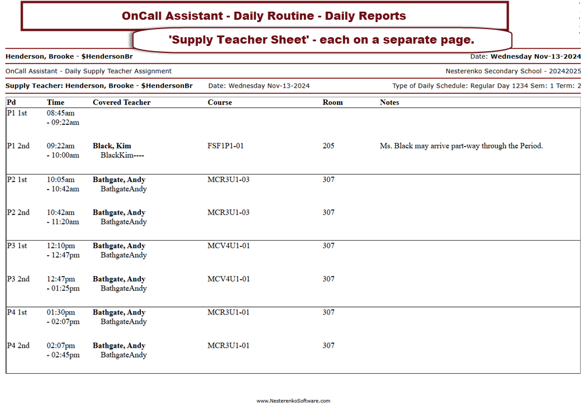The height and width of the screenshot is (407, 582).
Task: Select 'Bathgate, Andy' in the P4 2nd row
Action: (119, 345)
